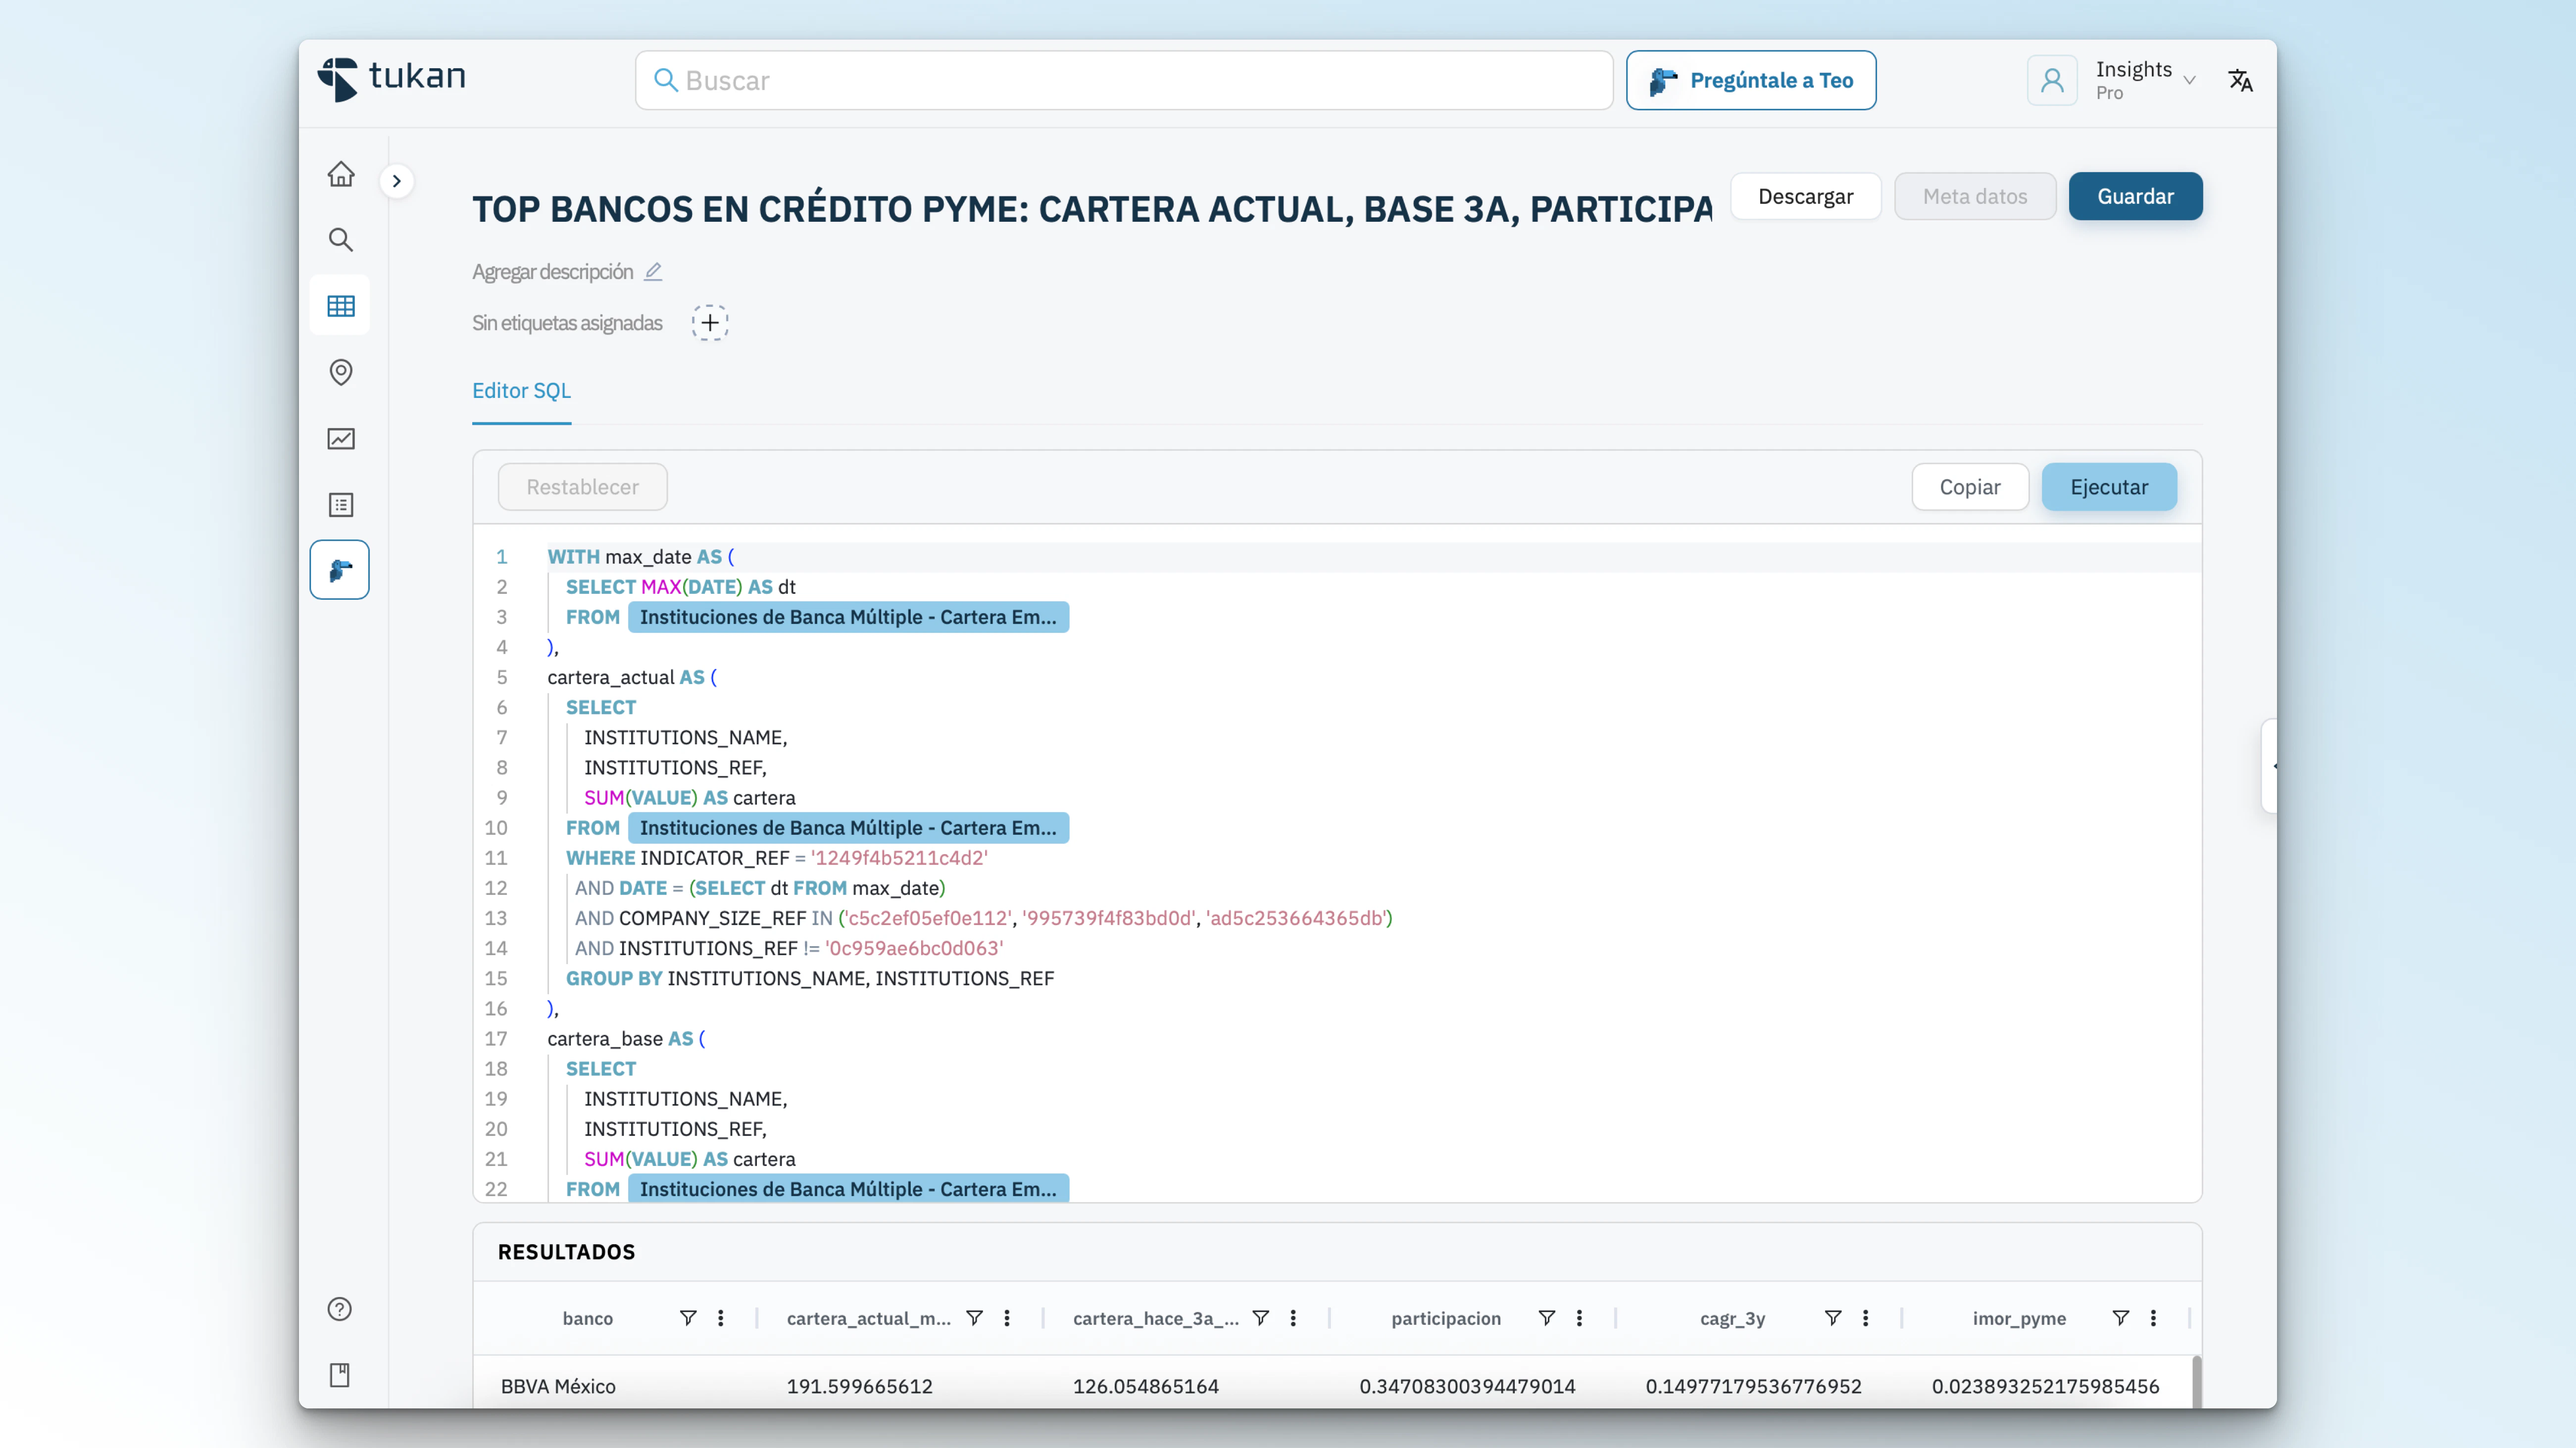Open the Home icon in sidebar
Viewport: 2576px width, 1448px height.
pyautogui.click(x=341, y=174)
